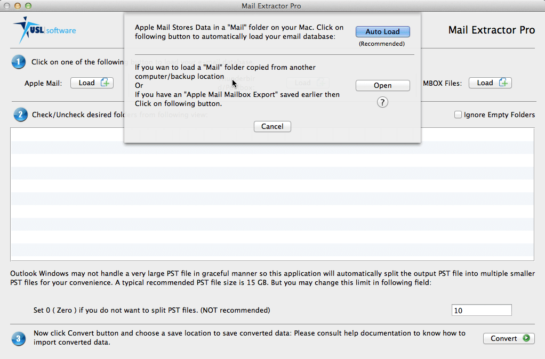The width and height of the screenshot is (545, 359).
Task: Click the Mail Extractor Pro header text
Action: (x=491, y=30)
